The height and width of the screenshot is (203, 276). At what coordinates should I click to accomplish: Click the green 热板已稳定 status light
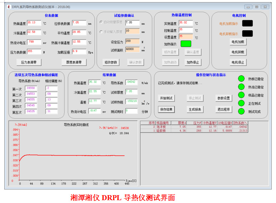coord(241,79)
